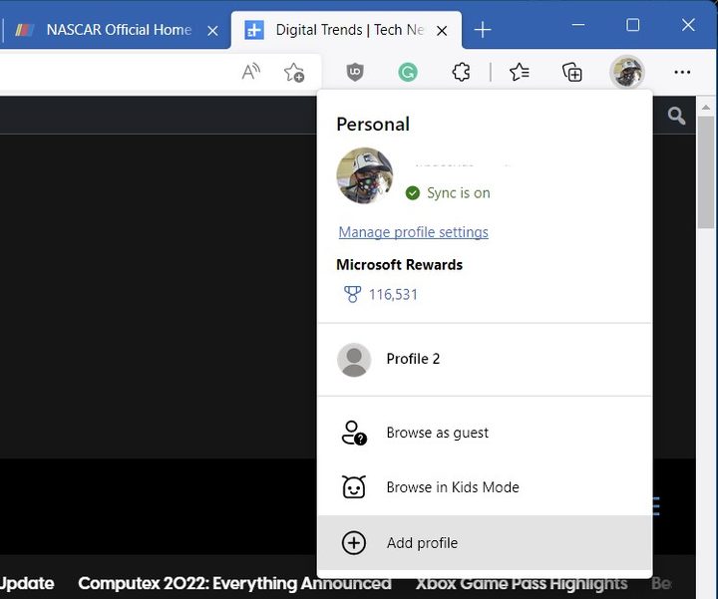Viewport: 718px width, 599px height.
Task: Open the Settings and more ellipsis menu
Action: pyautogui.click(x=682, y=73)
